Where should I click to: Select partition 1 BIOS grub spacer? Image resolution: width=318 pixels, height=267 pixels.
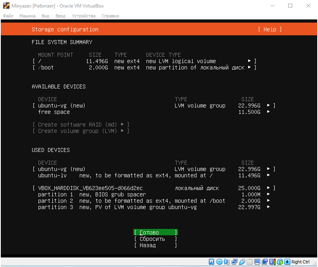154,194
